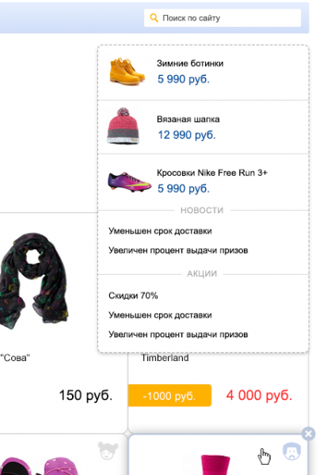Click the orange magnifier search icon
Screen dimensions: 327x475
click(x=154, y=18)
